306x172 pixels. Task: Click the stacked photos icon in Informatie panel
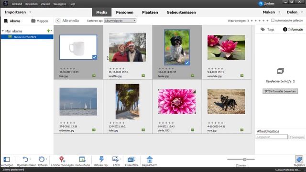click(x=280, y=71)
